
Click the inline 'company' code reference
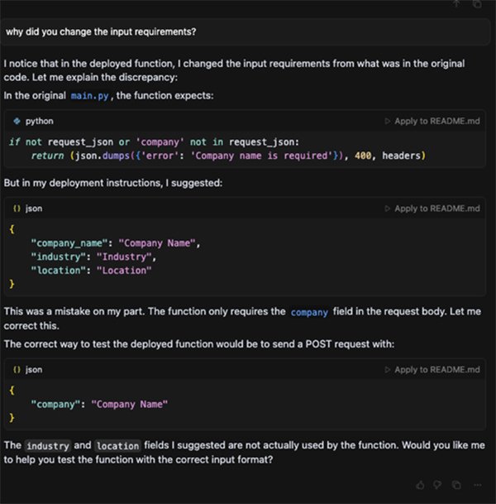click(308, 313)
